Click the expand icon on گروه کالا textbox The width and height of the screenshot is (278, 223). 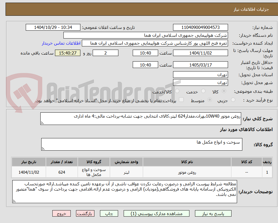click(x=43, y=149)
